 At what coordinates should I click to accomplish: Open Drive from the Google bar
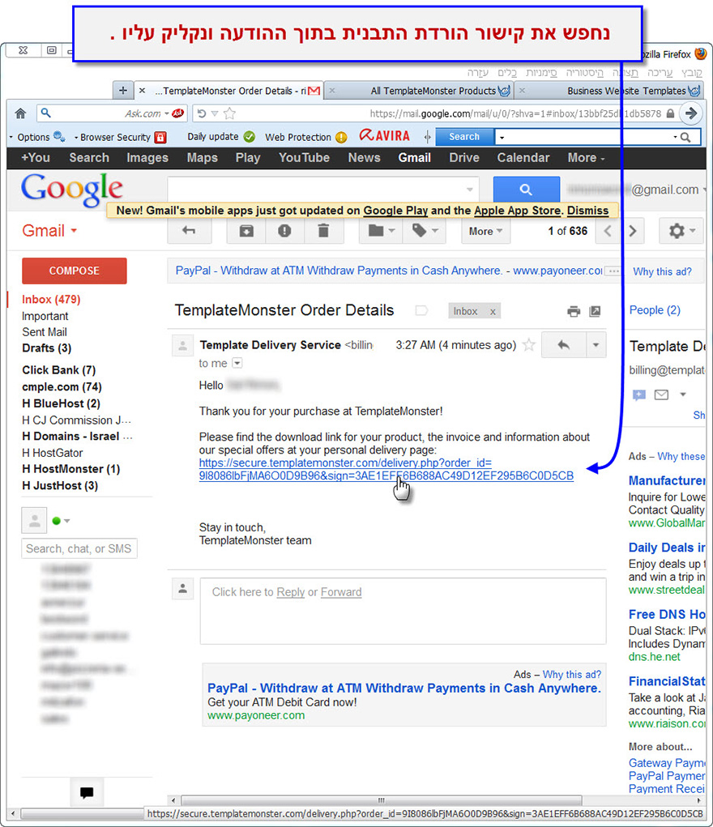(464, 158)
